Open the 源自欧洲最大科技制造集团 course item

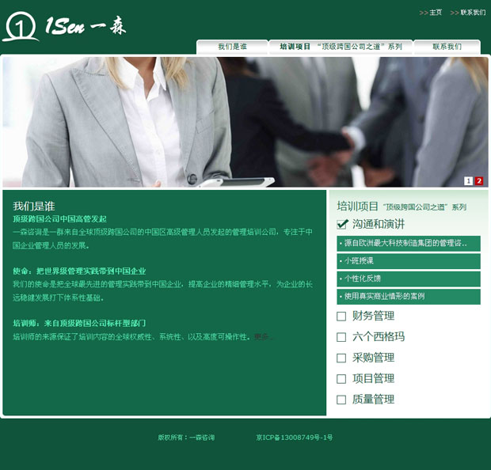point(405,244)
